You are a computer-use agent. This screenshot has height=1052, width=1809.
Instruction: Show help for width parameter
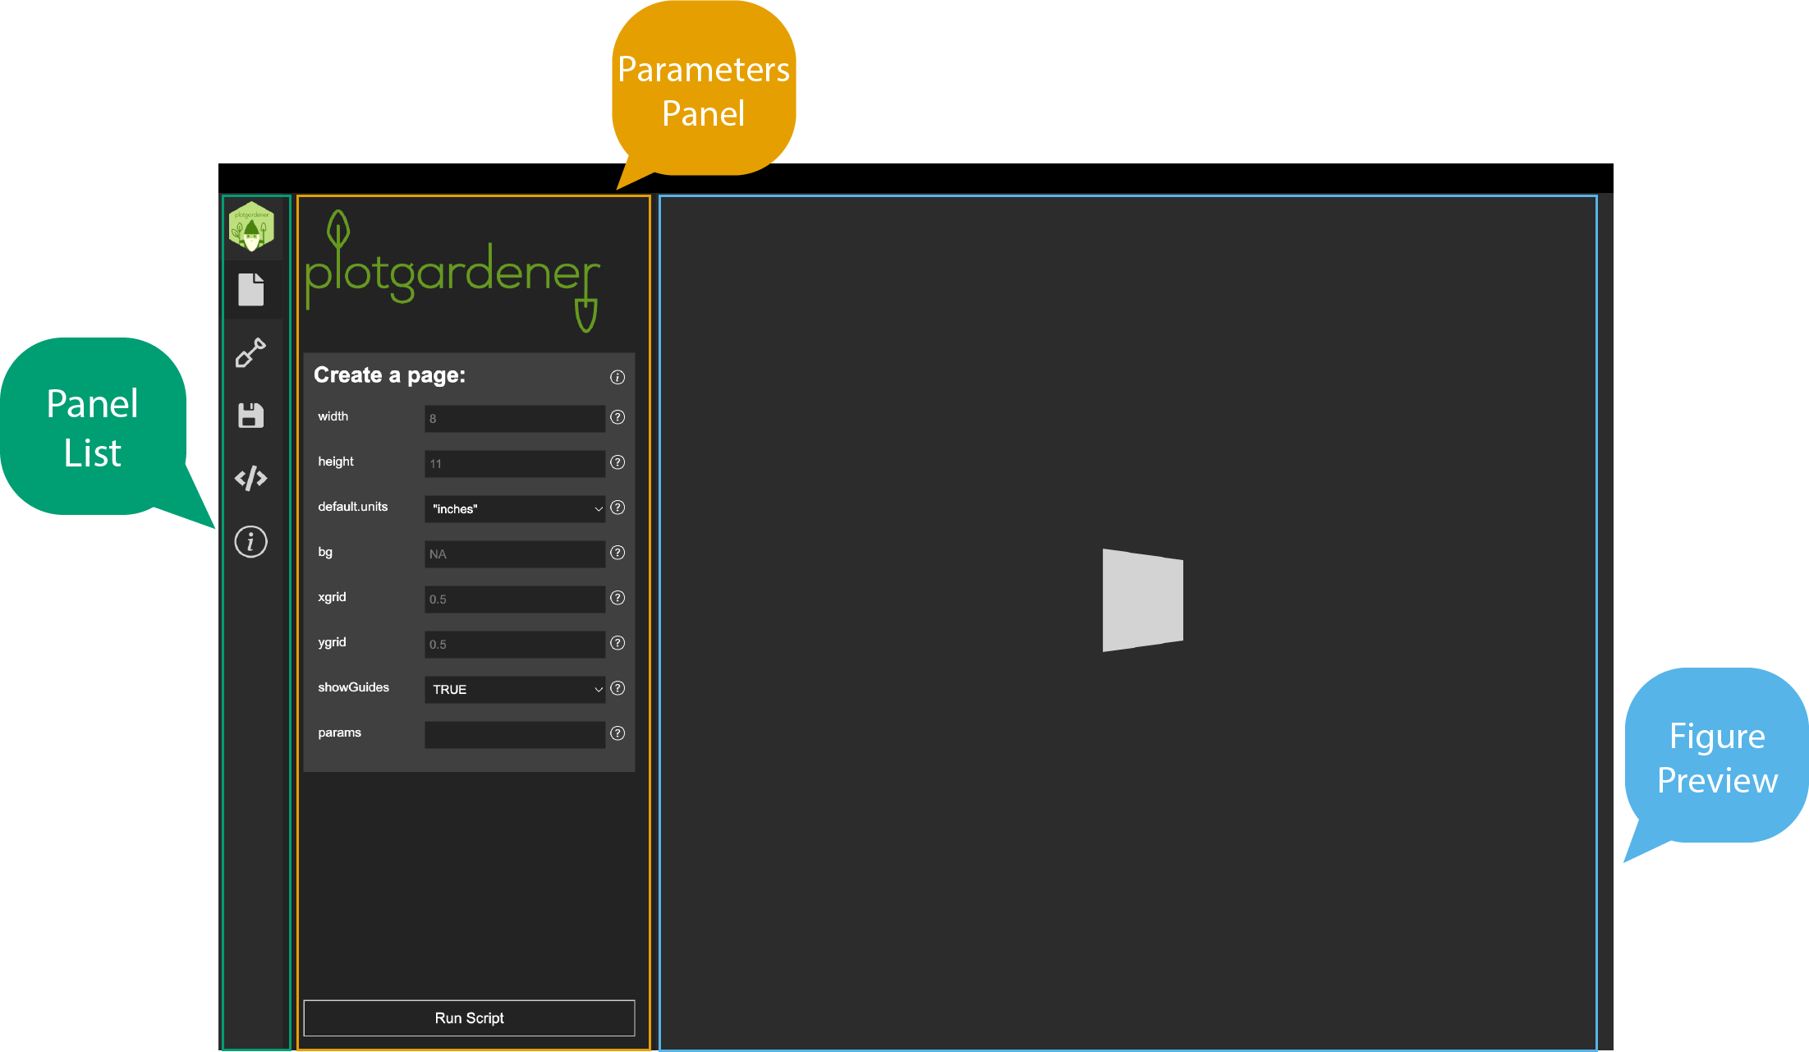618,417
